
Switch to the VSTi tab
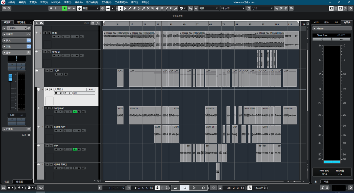pos(316,22)
